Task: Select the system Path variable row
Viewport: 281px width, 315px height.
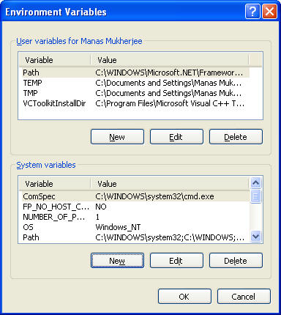Action: [136, 237]
